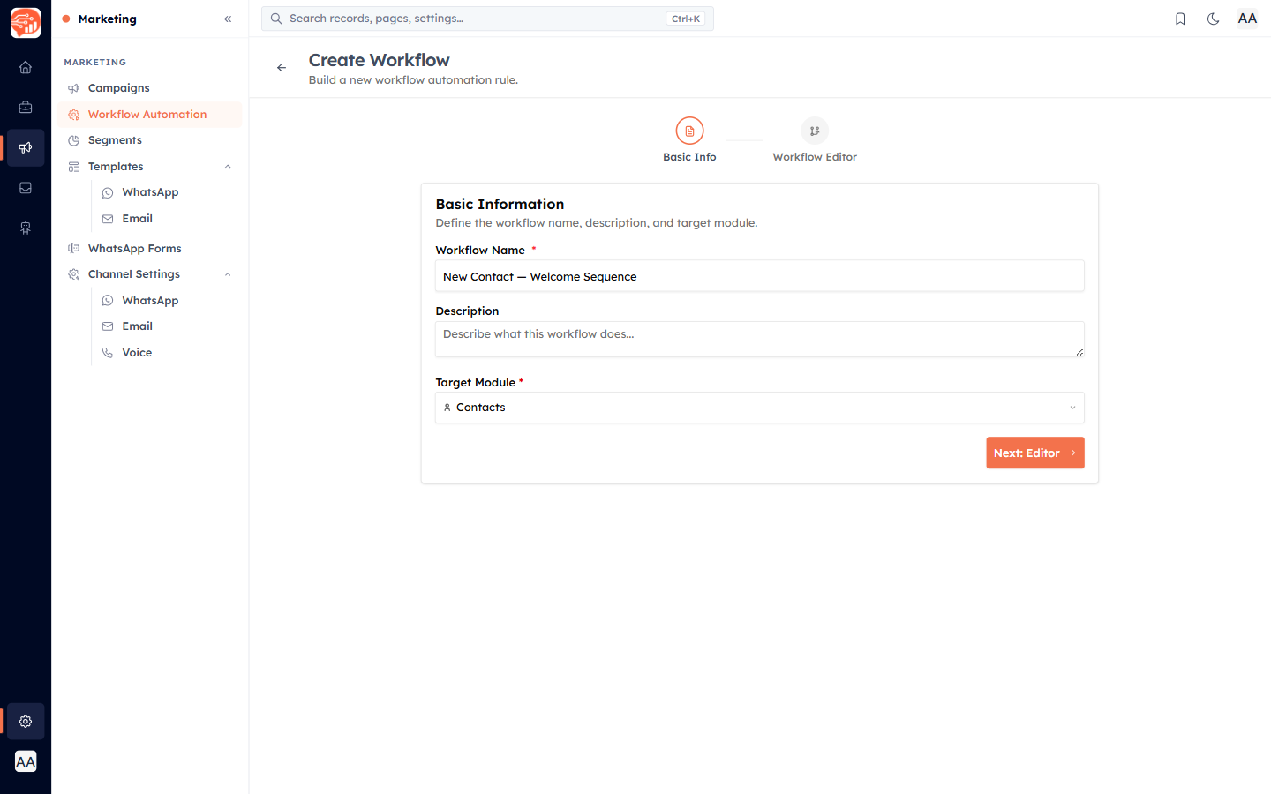Viewport: 1271px width, 794px height.
Task: Open the Templates menu item
Action: click(150, 167)
